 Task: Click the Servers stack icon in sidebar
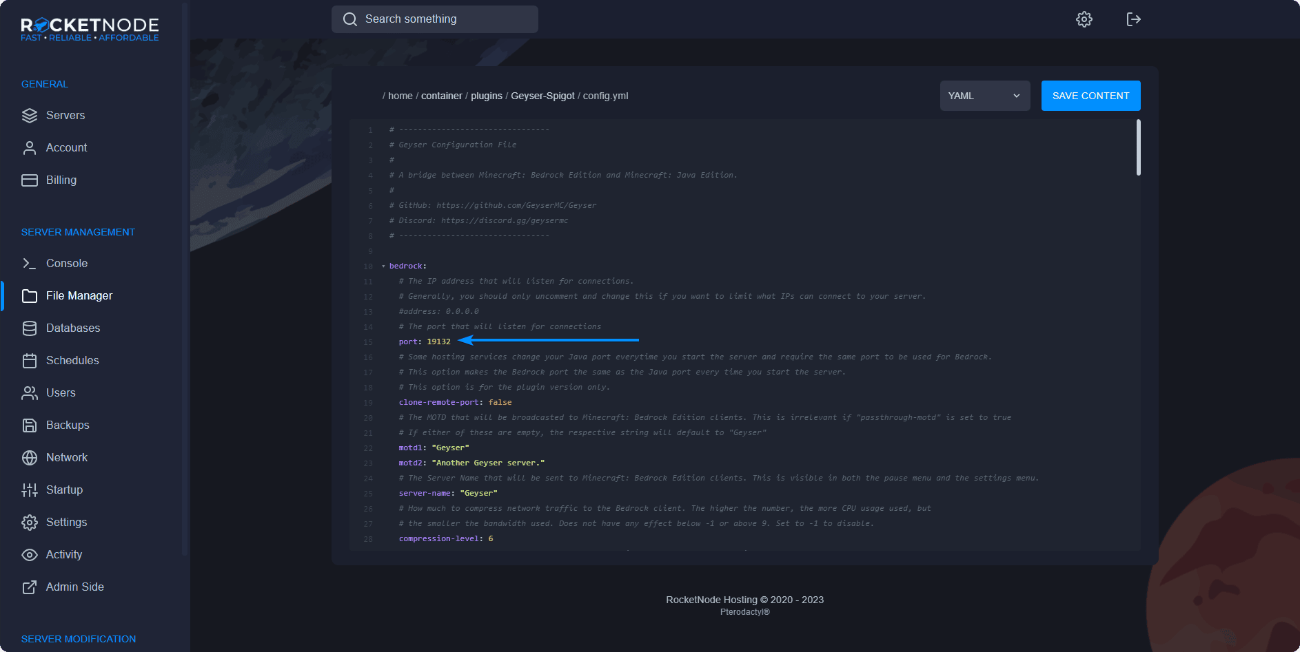30,116
